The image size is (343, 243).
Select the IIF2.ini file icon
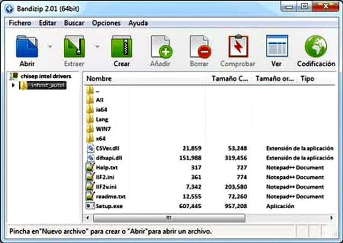click(90, 177)
